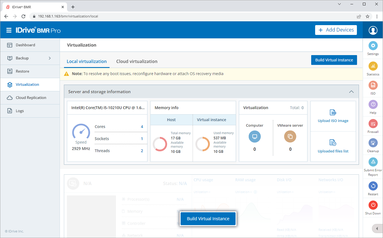
Task: Click the browser address bar URL
Action: point(68,16)
